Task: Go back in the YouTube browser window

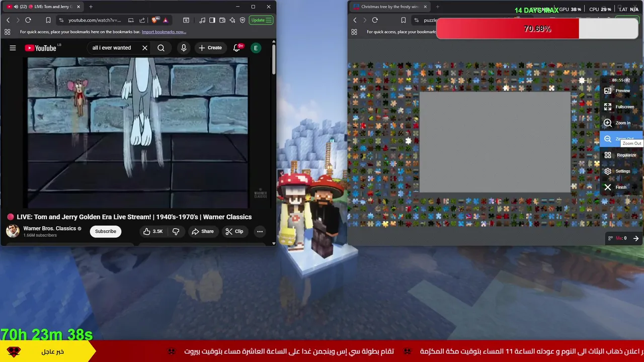Action: click(8, 20)
